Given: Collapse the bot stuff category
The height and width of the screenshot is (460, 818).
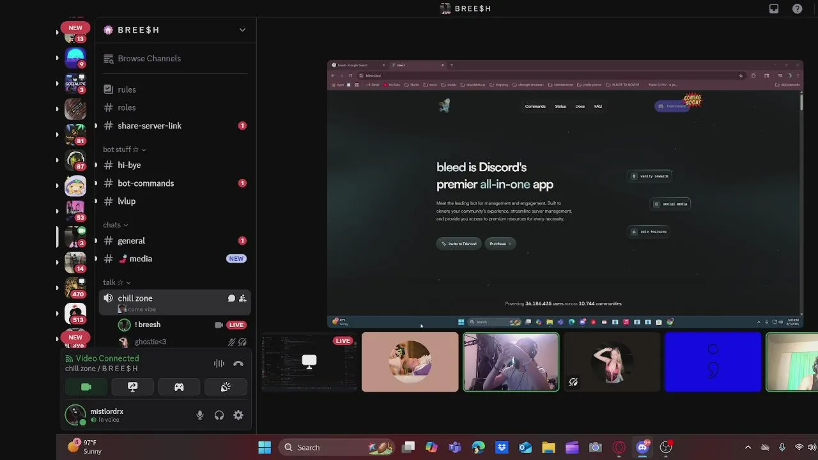Looking at the screenshot, I should click(x=124, y=149).
